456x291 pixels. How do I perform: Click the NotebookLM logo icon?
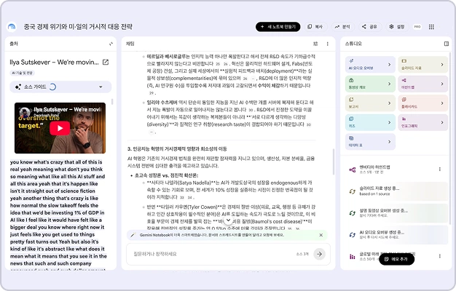coord(12,27)
